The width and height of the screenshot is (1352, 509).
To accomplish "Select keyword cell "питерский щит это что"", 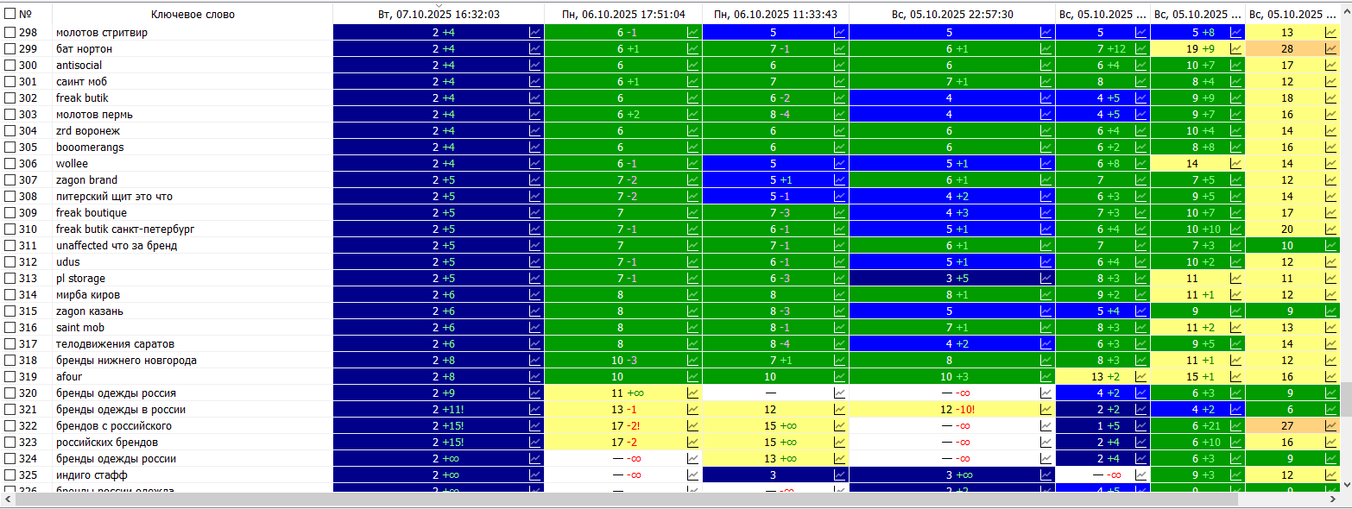I will click(x=114, y=197).
